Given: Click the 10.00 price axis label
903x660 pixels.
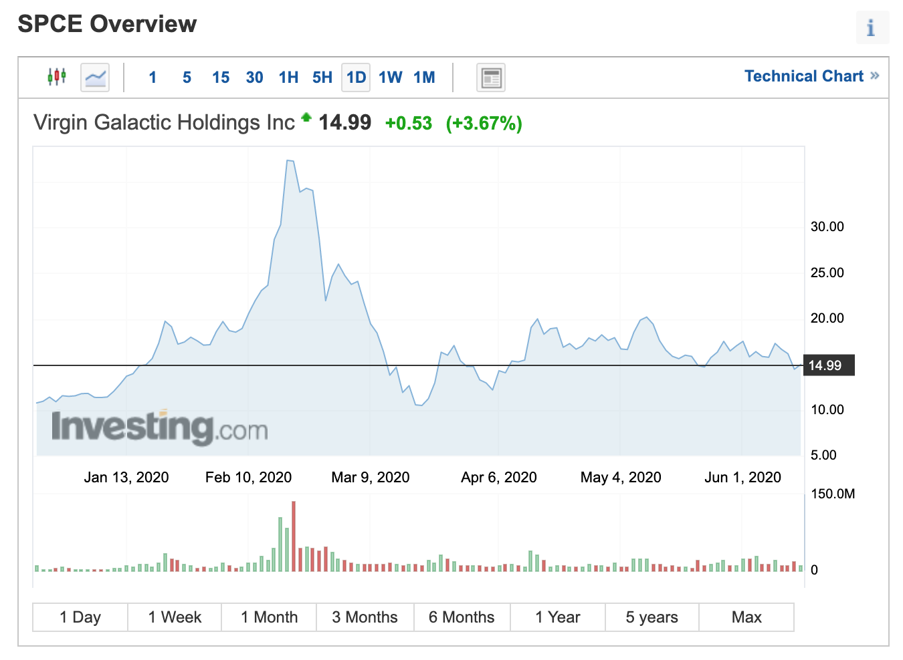Looking at the screenshot, I should [x=827, y=409].
